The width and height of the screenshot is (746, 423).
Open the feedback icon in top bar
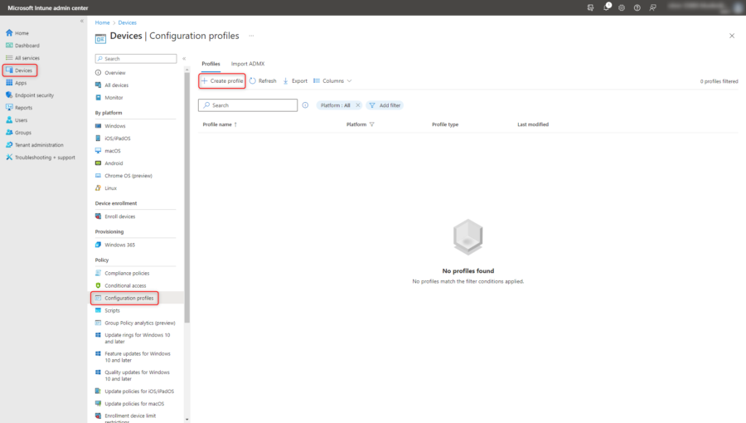pos(653,7)
